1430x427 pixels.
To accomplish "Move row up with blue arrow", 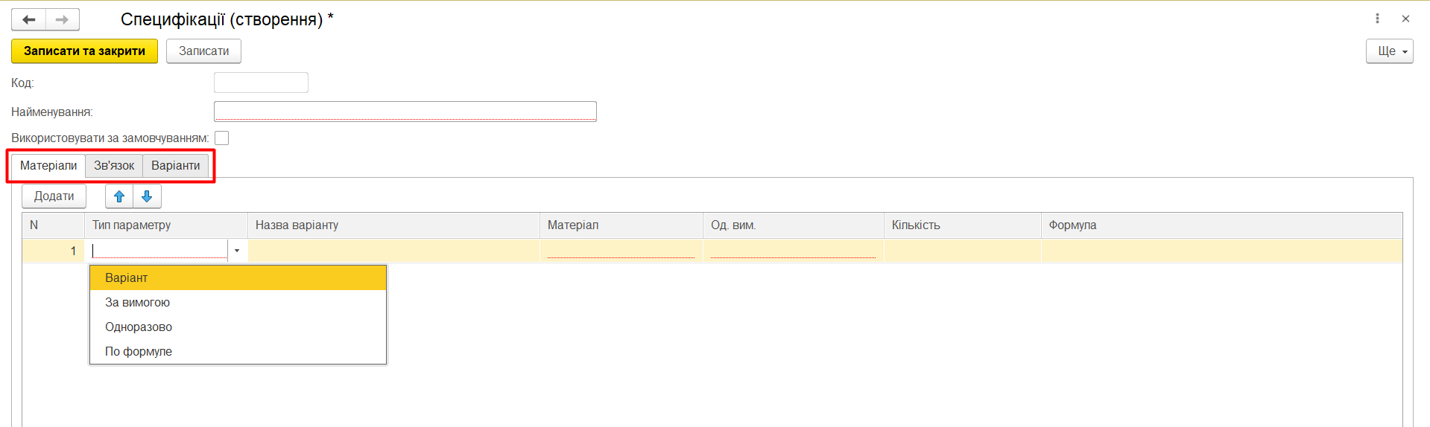I will [119, 196].
